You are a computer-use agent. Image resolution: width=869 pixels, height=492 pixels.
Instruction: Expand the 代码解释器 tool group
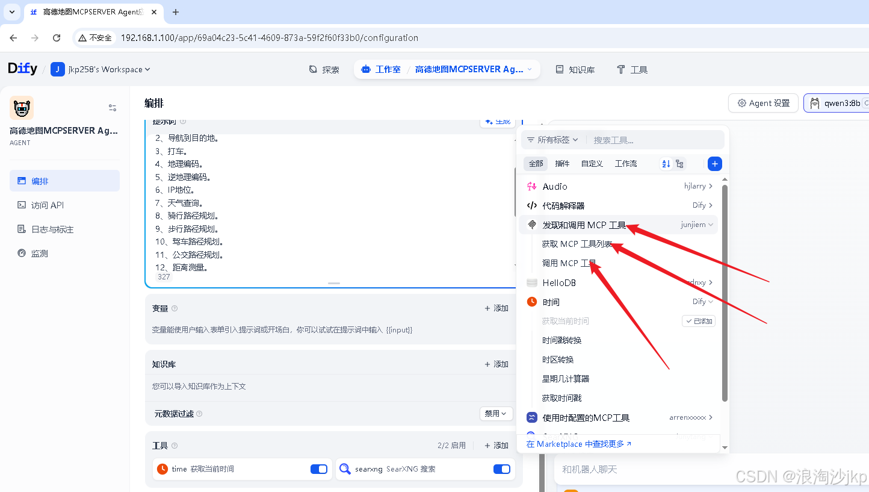[711, 205]
